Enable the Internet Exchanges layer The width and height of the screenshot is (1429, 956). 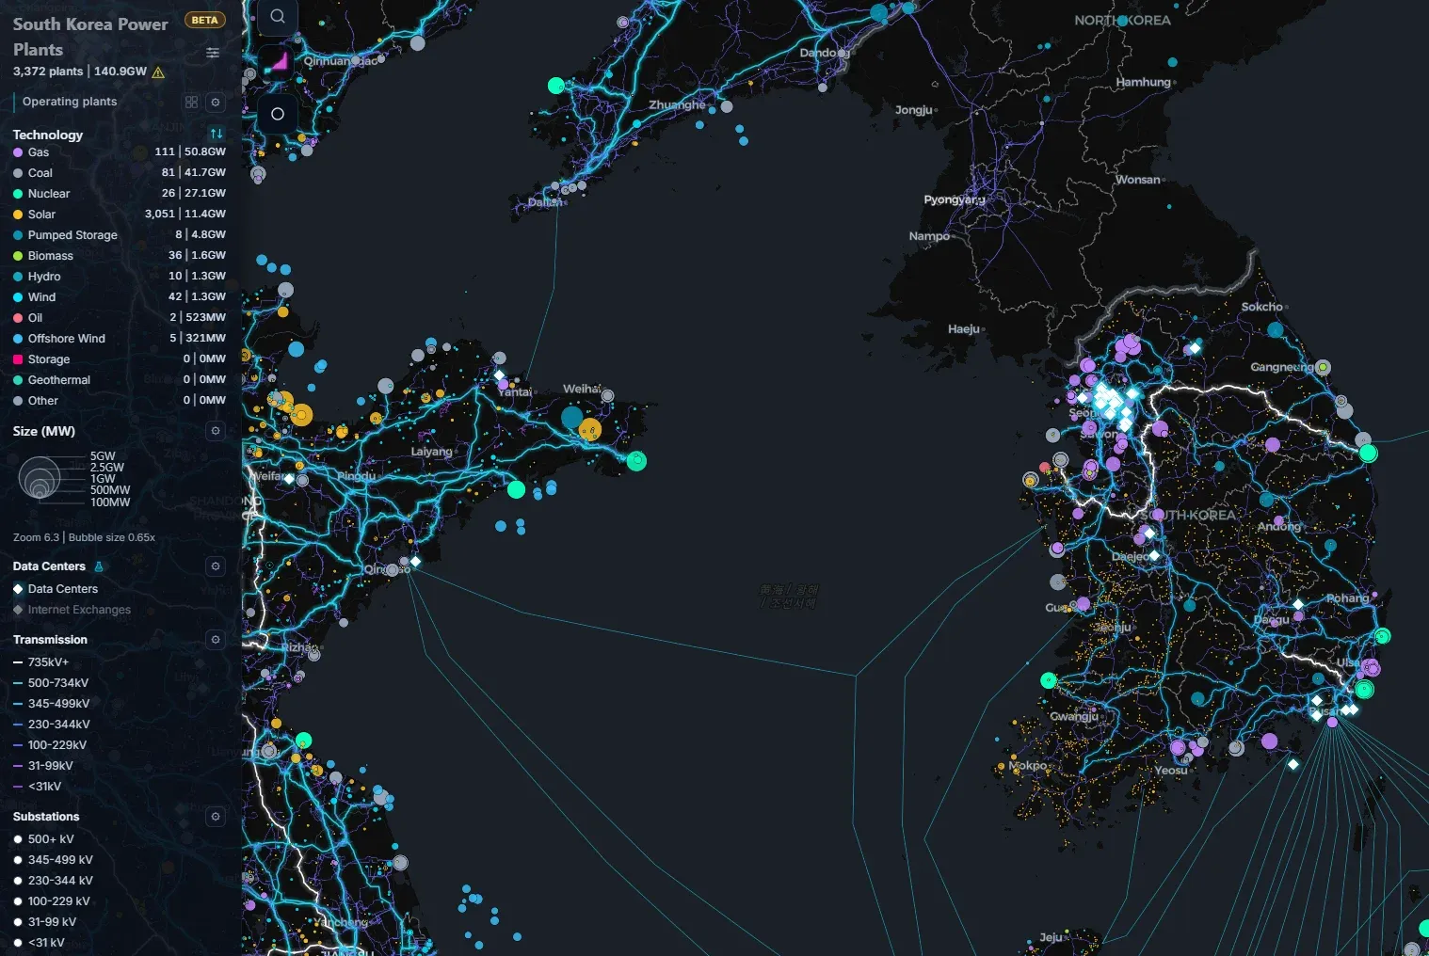coord(79,610)
